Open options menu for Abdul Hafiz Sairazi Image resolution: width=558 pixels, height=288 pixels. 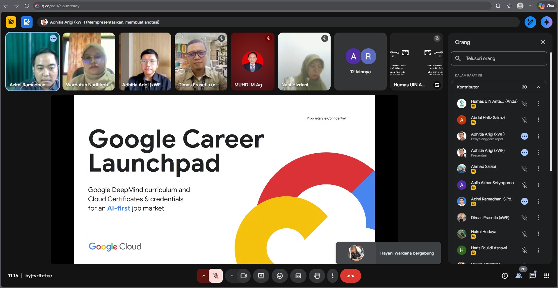coord(539,120)
